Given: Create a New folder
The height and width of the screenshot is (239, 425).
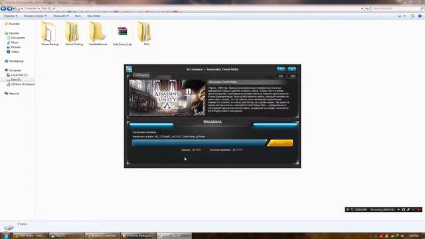Looking at the screenshot, I should (94, 16).
